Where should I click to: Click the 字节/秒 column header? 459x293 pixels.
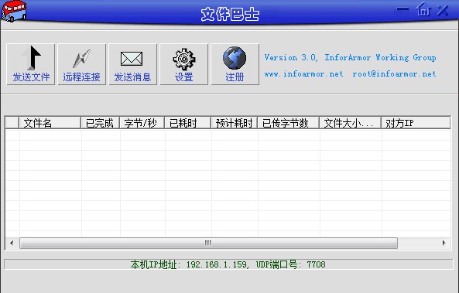142,123
